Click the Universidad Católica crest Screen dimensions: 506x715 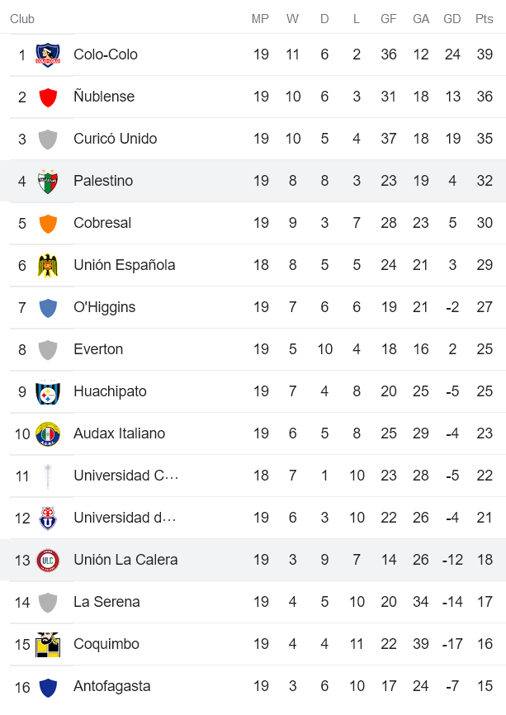(48, 476)
